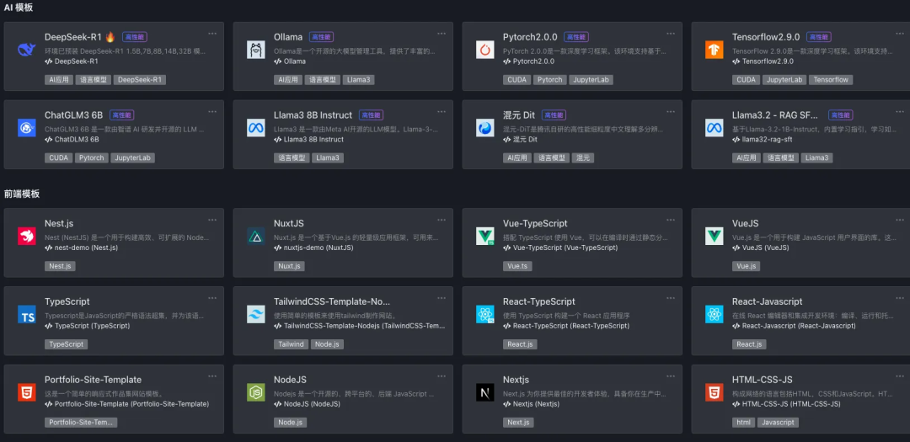Select the Javascript tag on HTML-CSS-JS card
The width and height of the screenshot is (910, 442).
pyautogui.click(x=778, y=423)
